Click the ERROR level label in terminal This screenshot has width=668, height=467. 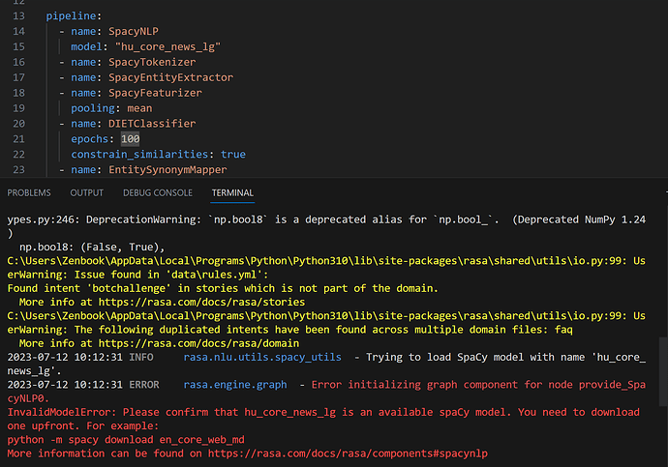point(144,385)
